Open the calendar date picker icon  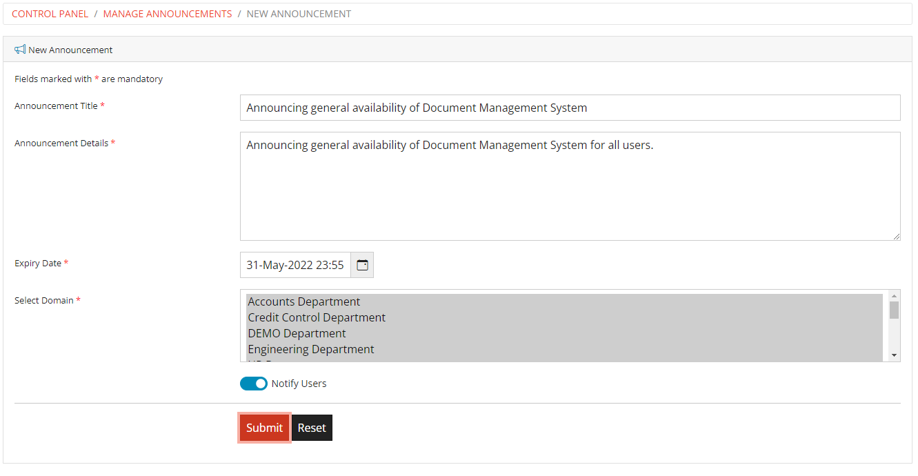[x=361, y=265]
